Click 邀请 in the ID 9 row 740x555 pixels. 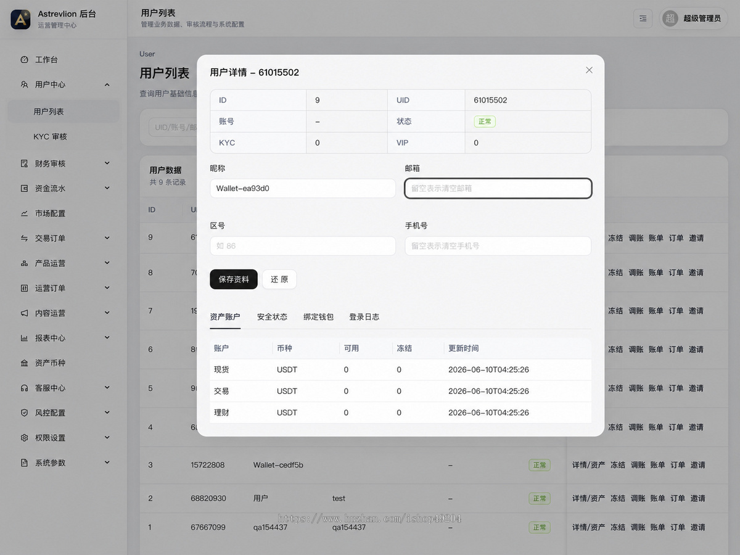click(x=696, y=238)
